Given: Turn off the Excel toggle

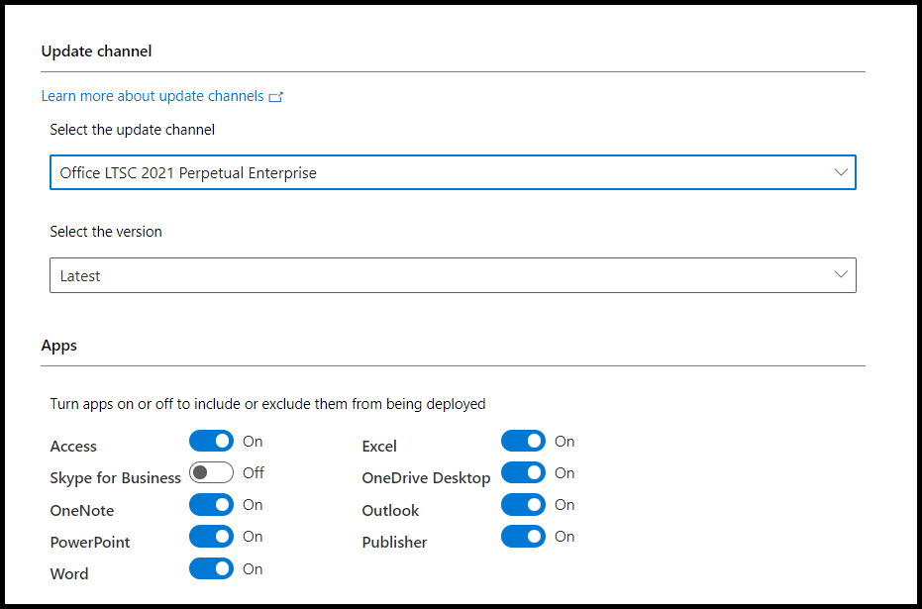Looking at the screenshot, I should coord(523,441).
